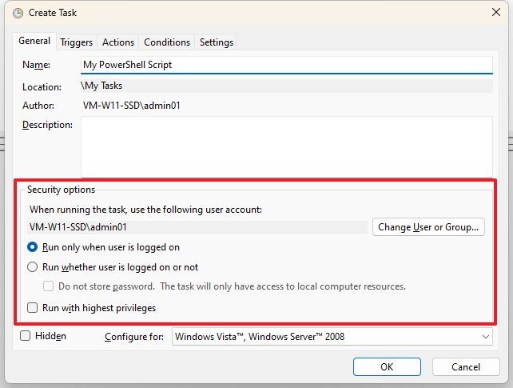The height and width of the screenshot is (388, 513).
Task: Switch to the Triggers tab
Action: tap(77, 42)
